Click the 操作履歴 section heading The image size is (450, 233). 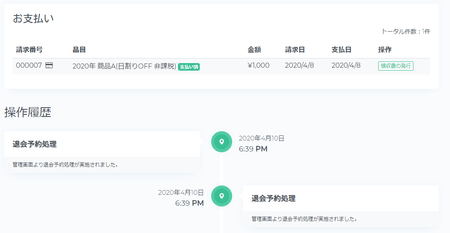28,112
